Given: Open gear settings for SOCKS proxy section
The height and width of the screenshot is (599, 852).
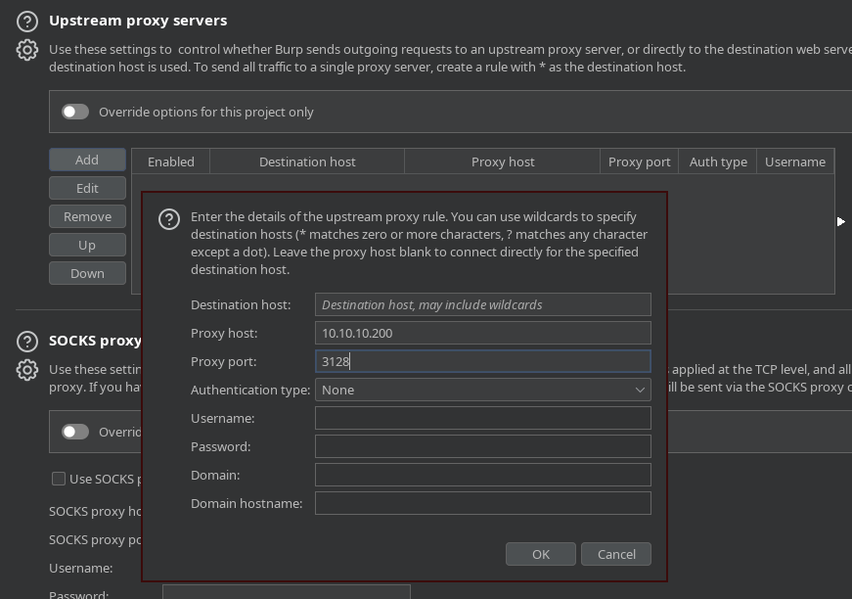Looking at the screenshot, I should click(x=27, y=370).
